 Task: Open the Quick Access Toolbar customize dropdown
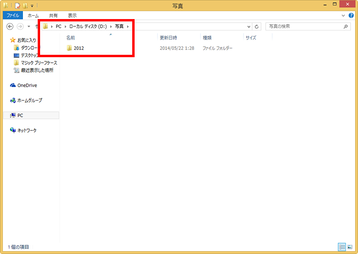click(32, 6)
